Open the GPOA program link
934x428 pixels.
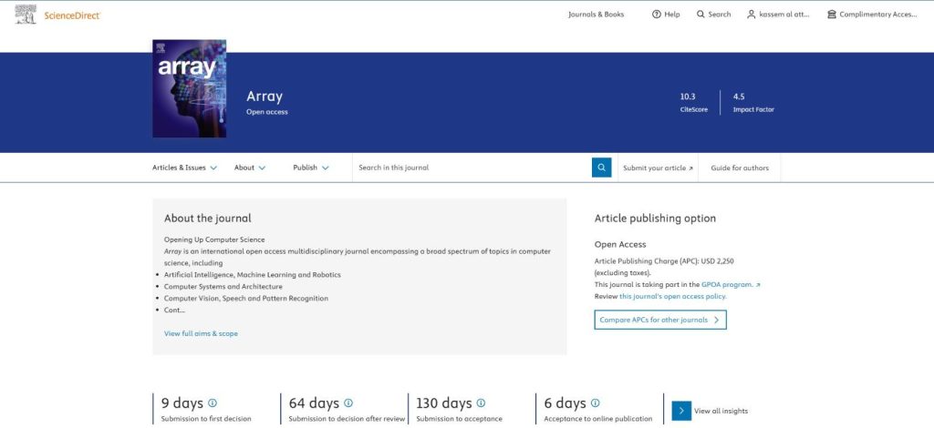[x=731, y=285]
